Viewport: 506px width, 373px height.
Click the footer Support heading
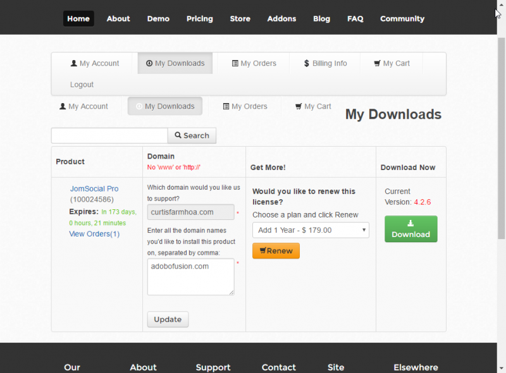[213, 367]
